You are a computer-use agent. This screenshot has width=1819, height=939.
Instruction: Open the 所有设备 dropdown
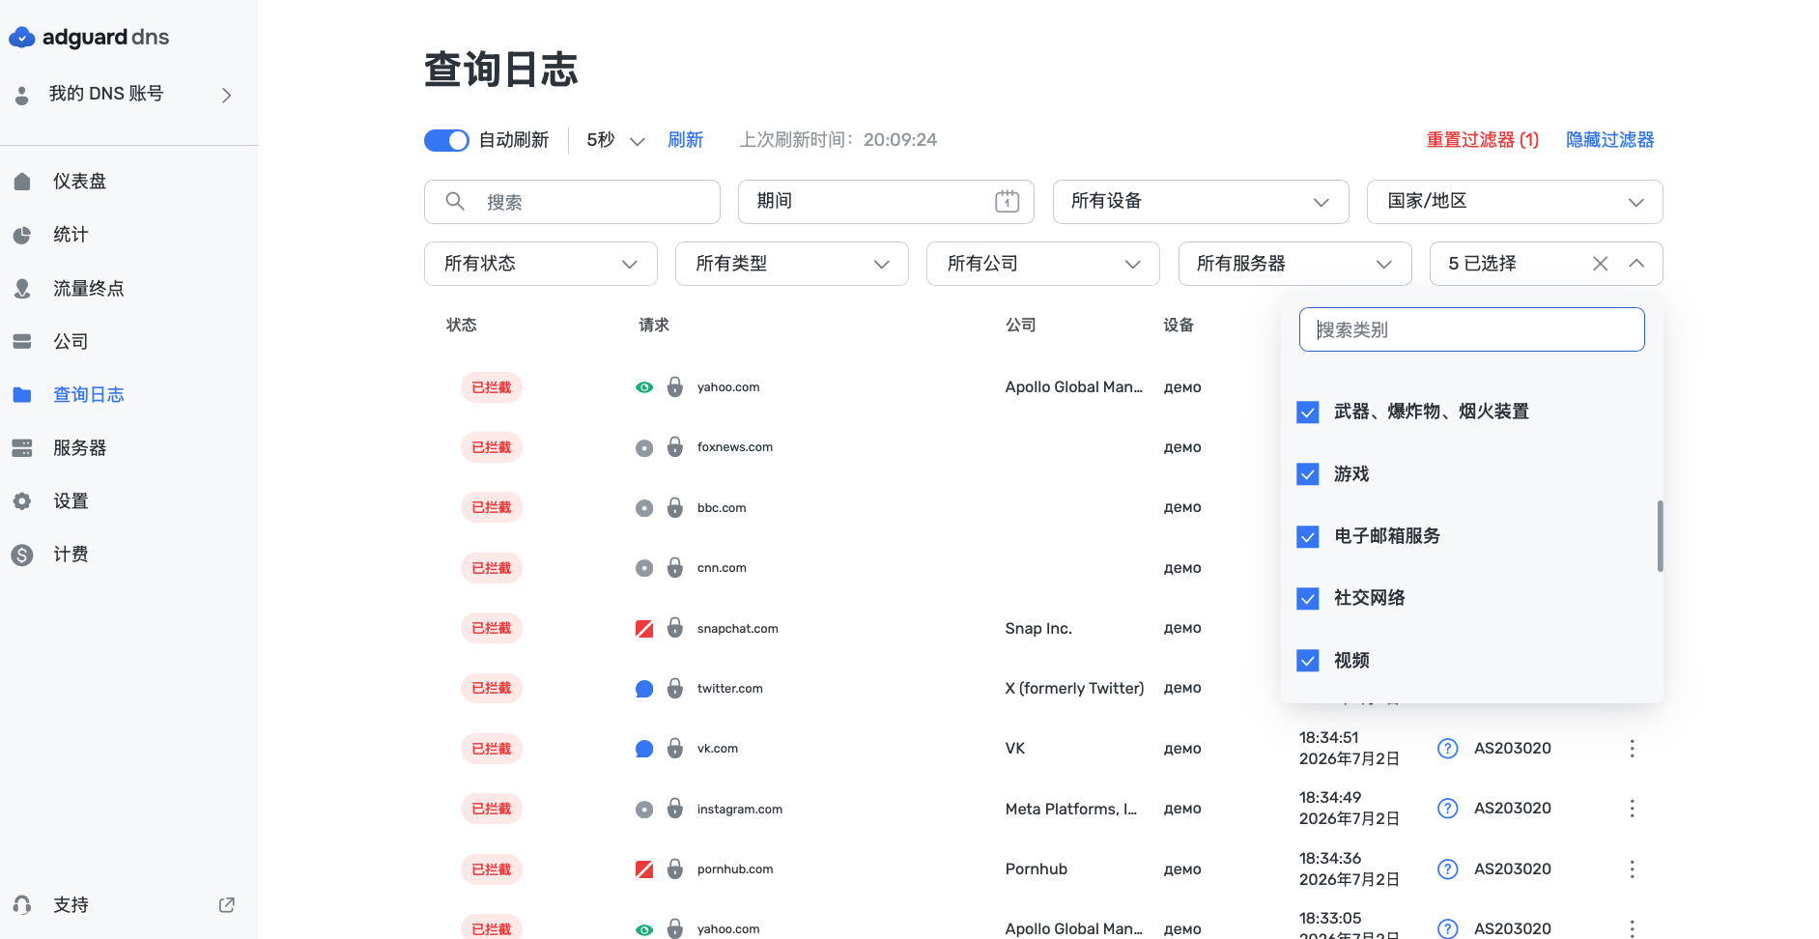coord(1201,201)
